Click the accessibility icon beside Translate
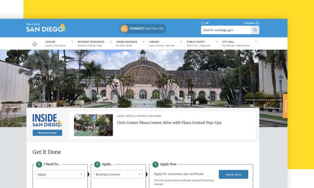Screen dimensions: 314x188 coord(258,23)
